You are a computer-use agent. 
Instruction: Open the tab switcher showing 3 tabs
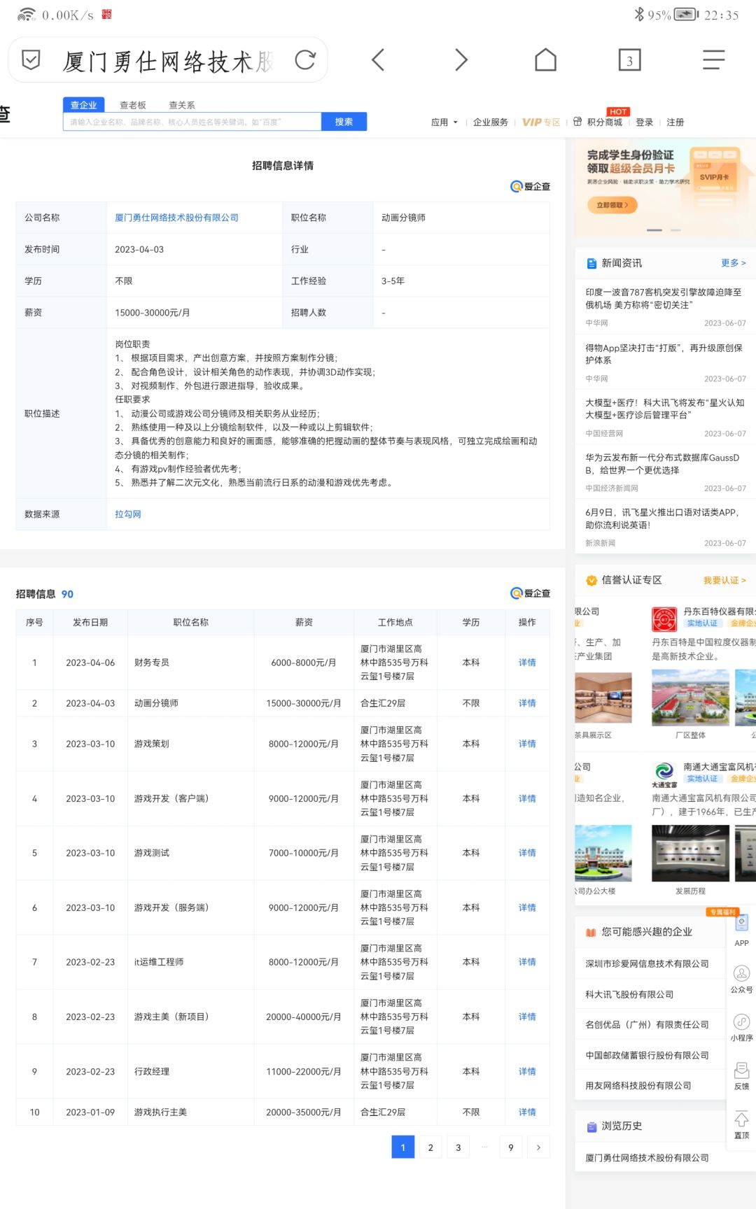point(629,60)
